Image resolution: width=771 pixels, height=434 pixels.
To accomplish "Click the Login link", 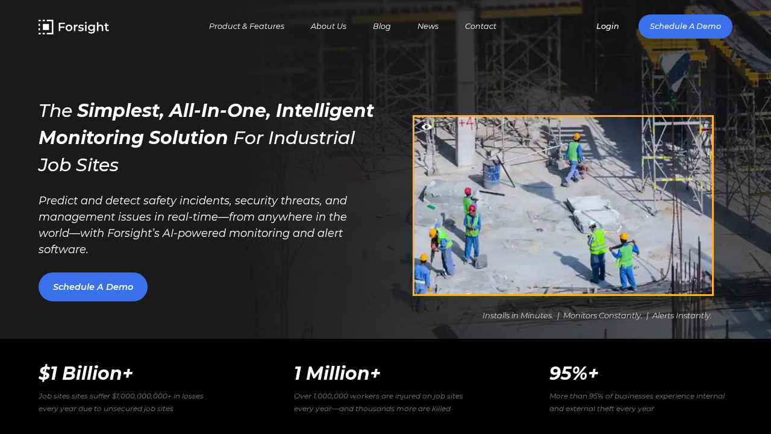I will pos(607,26).
